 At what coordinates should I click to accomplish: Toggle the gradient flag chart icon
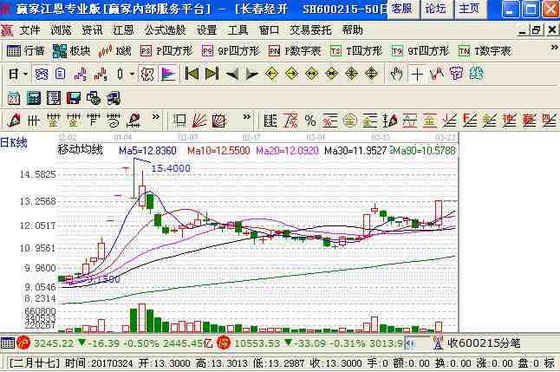[x=168, y=74]
